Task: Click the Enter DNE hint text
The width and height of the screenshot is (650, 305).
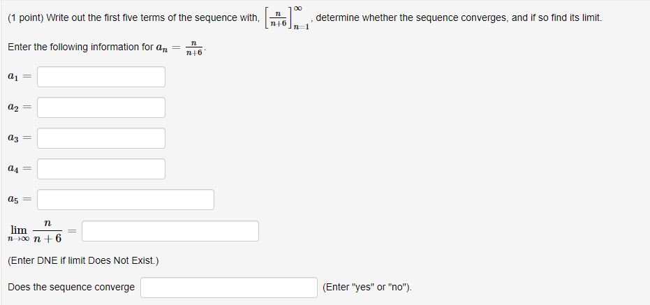Action: (x=83, y=261)
